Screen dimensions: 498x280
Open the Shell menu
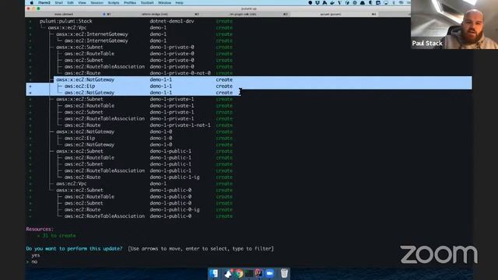click(x=59, y=3)
